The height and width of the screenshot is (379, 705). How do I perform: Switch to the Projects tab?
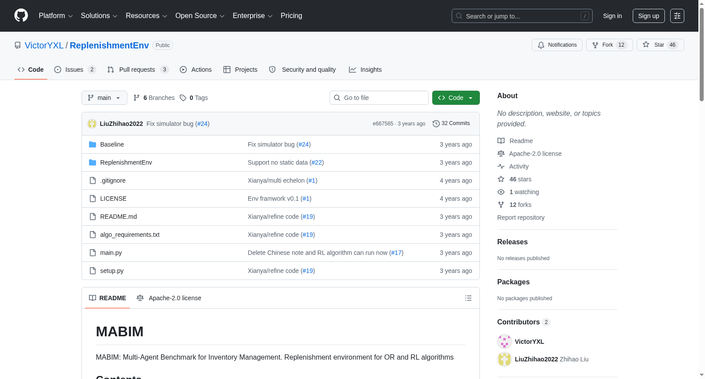[x=240, y=70]
